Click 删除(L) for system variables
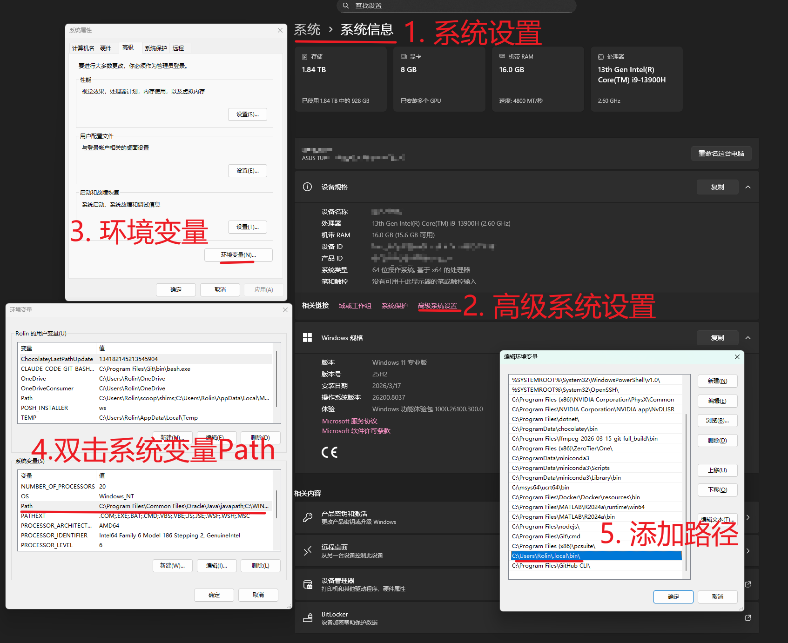Viewport: 788px width, 643px height. pyautogui.click(x=261, y=566)
